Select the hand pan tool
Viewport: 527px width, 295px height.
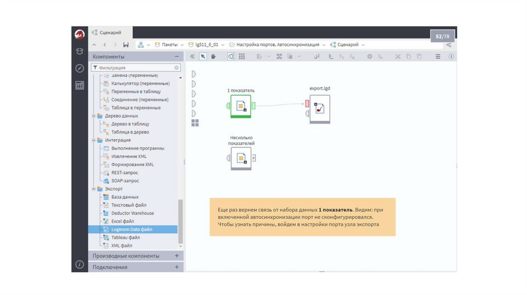click(214, 57)
